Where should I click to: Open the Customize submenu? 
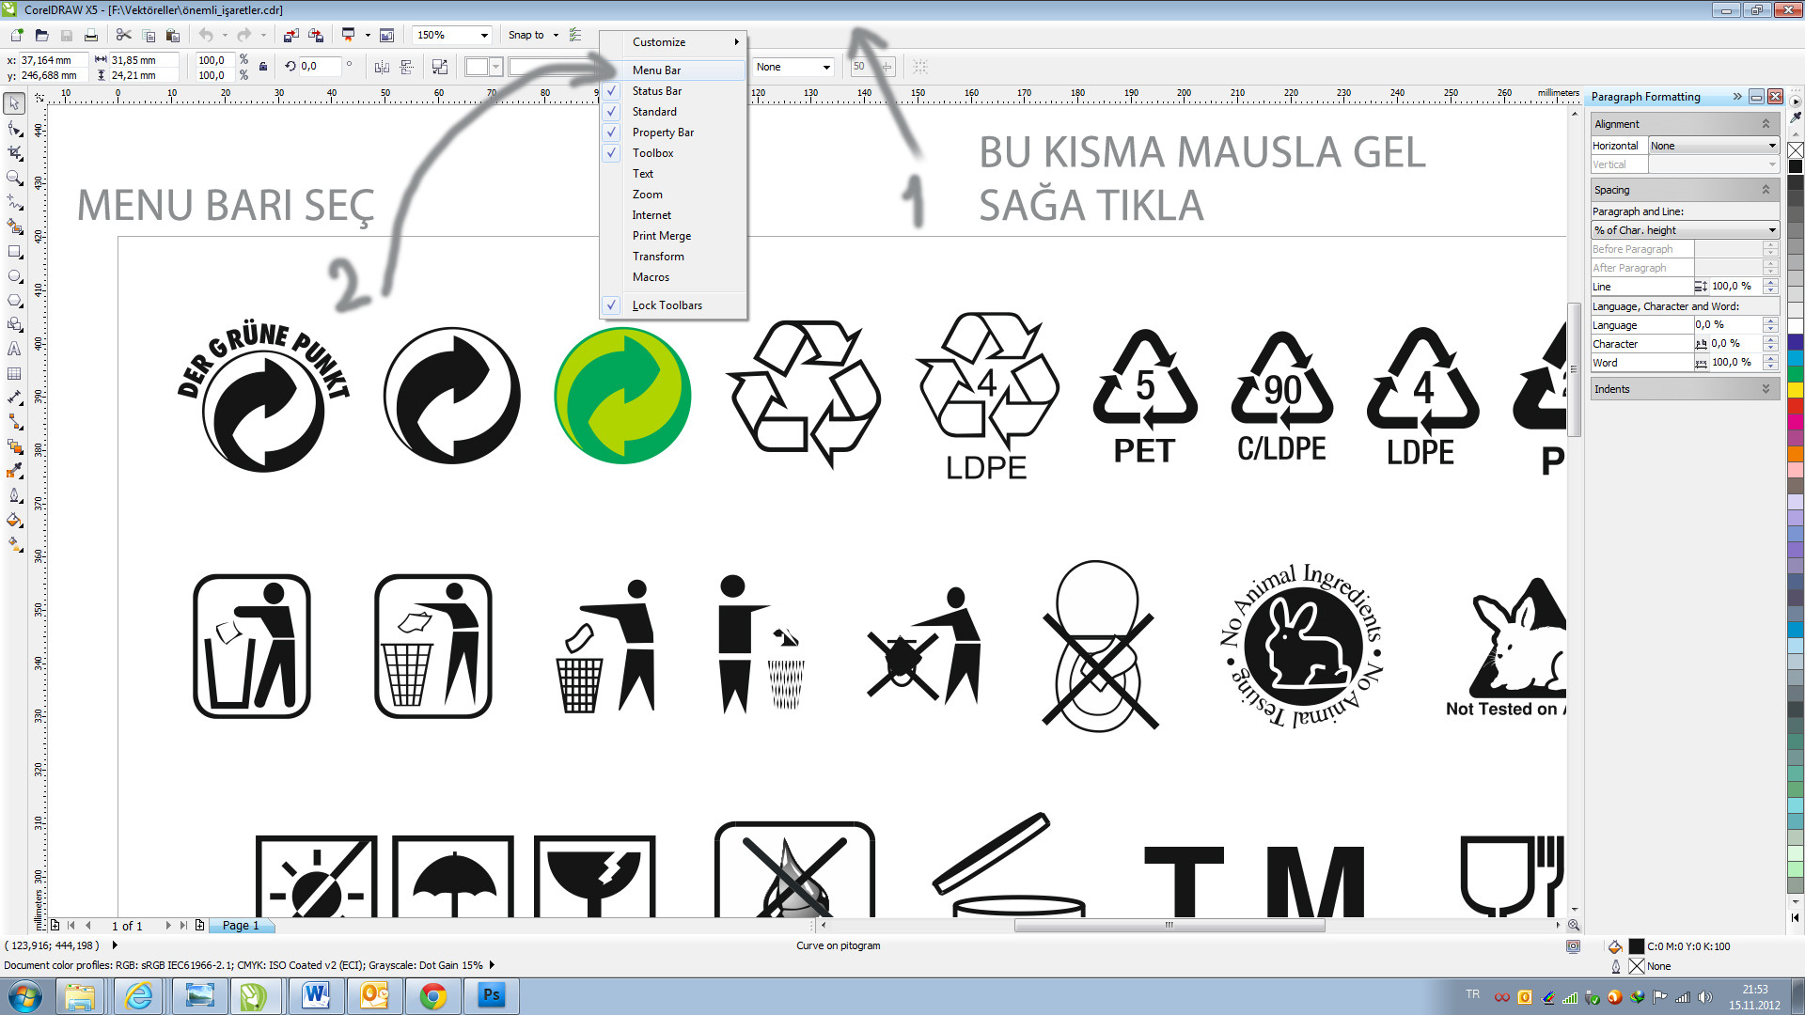tap(673, 42)
